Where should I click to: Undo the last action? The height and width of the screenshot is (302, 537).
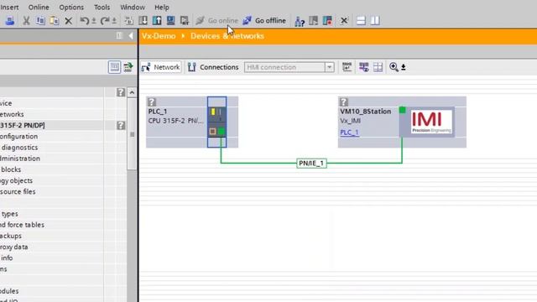[84, 20]
